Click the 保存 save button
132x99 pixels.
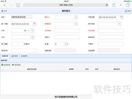(128, 11)
